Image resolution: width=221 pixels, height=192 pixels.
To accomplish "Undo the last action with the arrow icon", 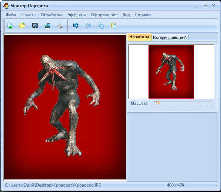I will (76, 26).
